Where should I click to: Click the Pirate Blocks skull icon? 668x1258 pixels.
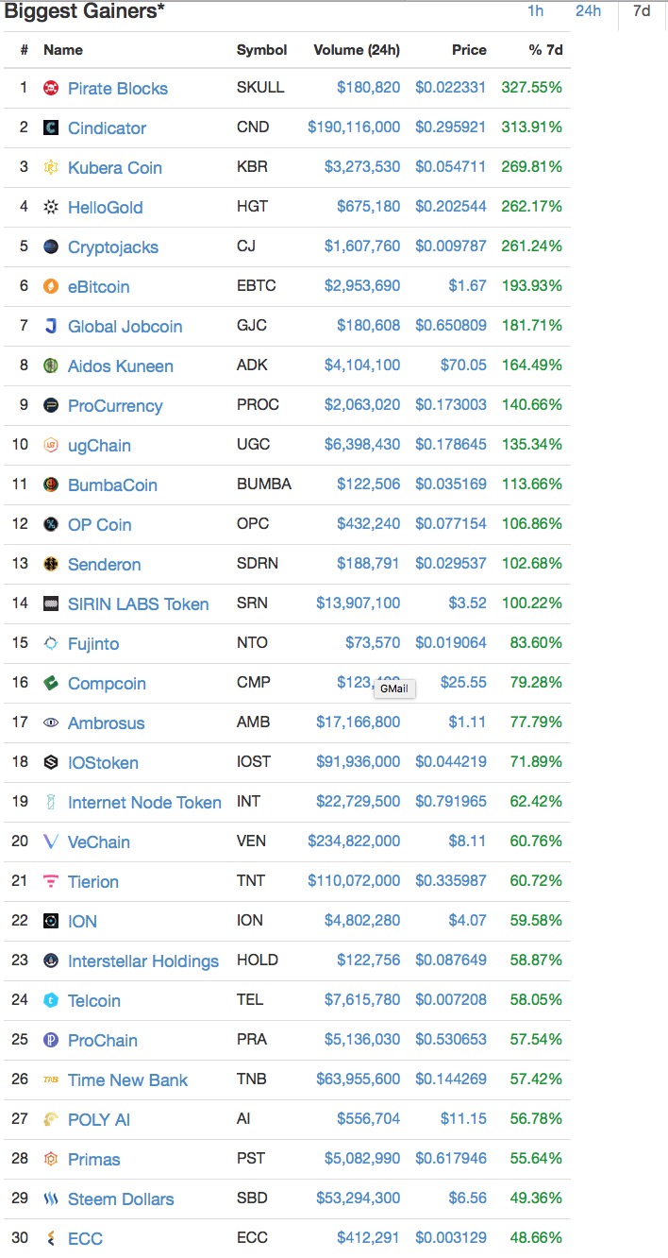(x=51, y=89)
